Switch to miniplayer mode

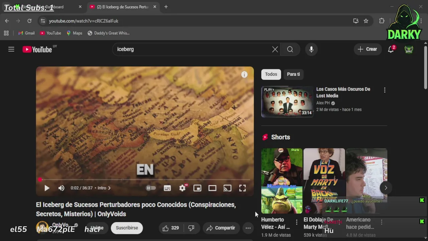(x=197, y=188)
